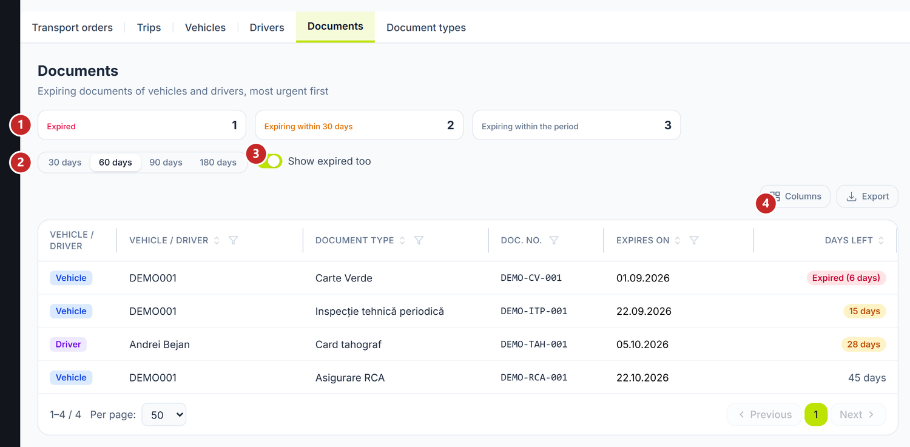
Task: Click the Doc. No. filter funnel icon
Action: click(x=553, y=241)
